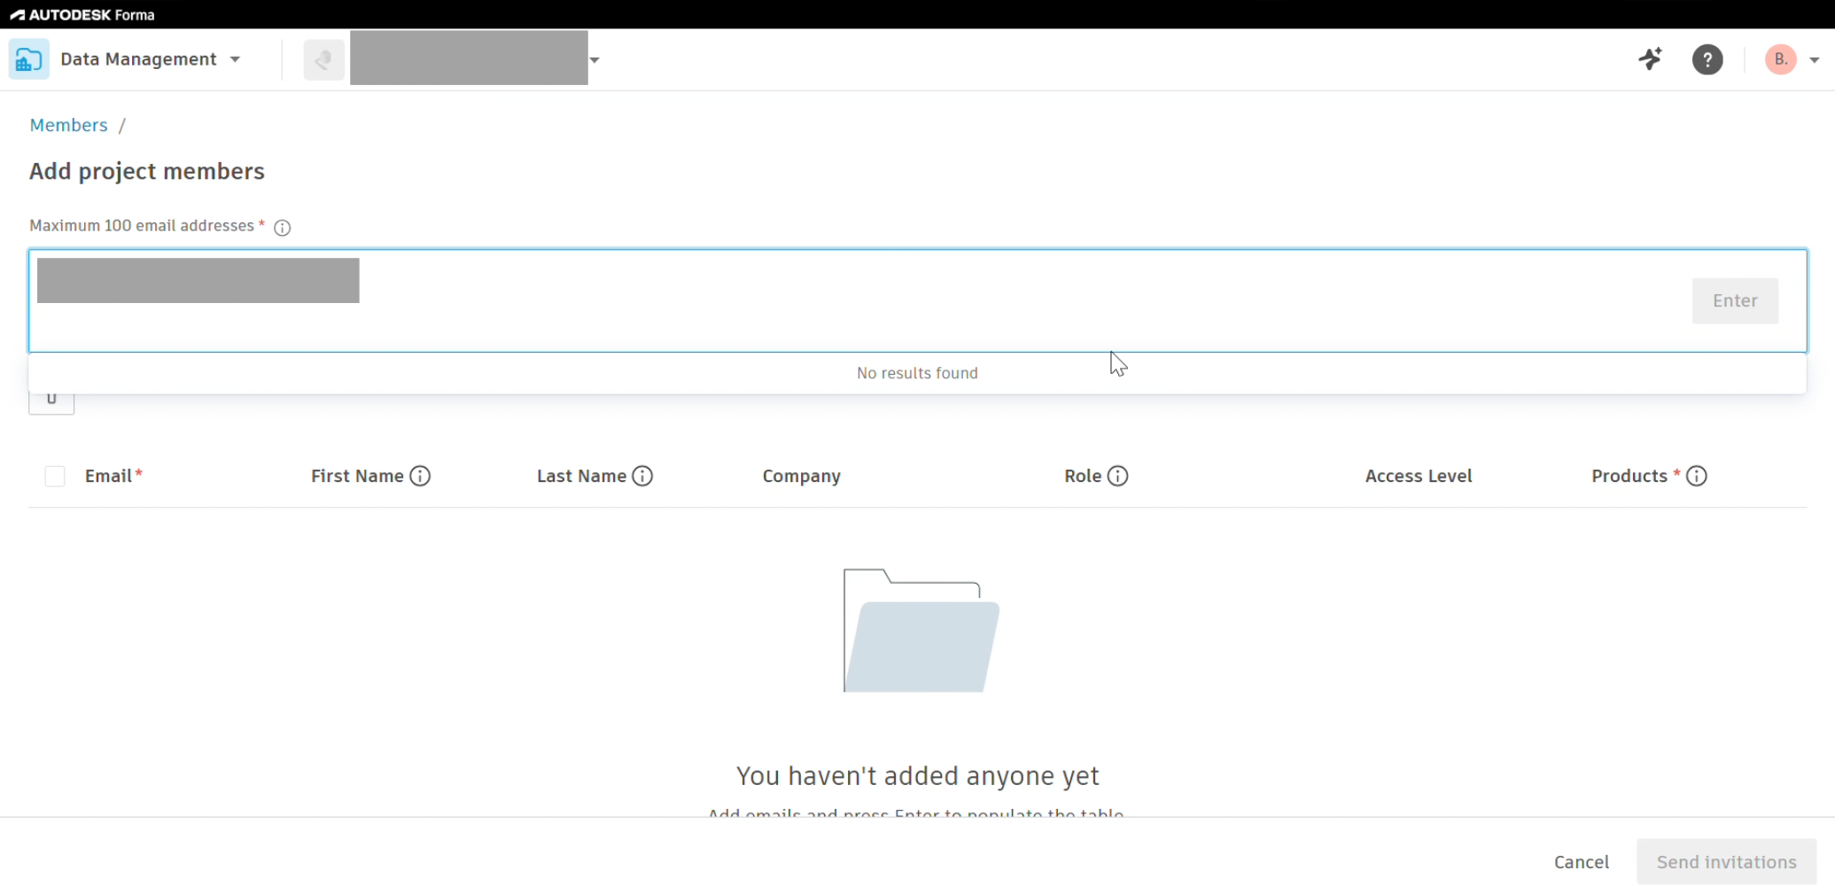Click the Send invitations button
1835x894 pixels.
point(1725,861)
